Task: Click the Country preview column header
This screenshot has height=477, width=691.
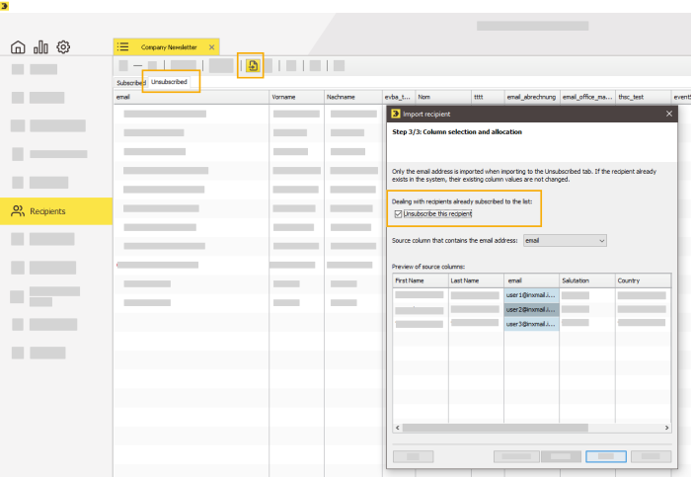Action: pos(643,280)
